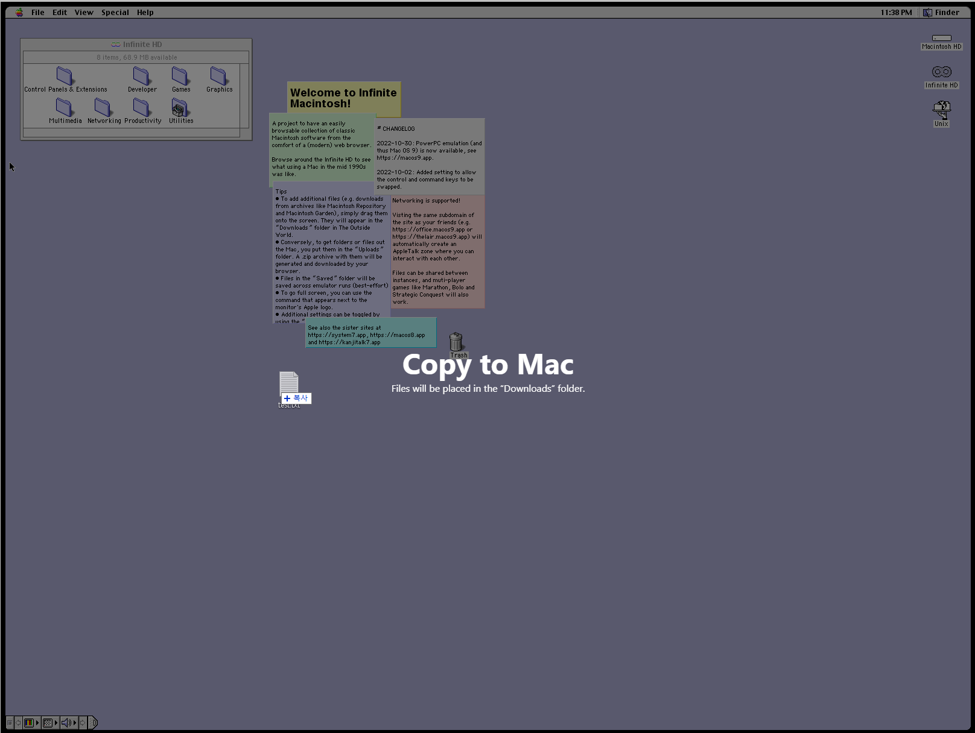Image resolution: width=975 pixels, height=733 pixels.
Task: Click the CHANGELOG sticky note
Action: 430,157
